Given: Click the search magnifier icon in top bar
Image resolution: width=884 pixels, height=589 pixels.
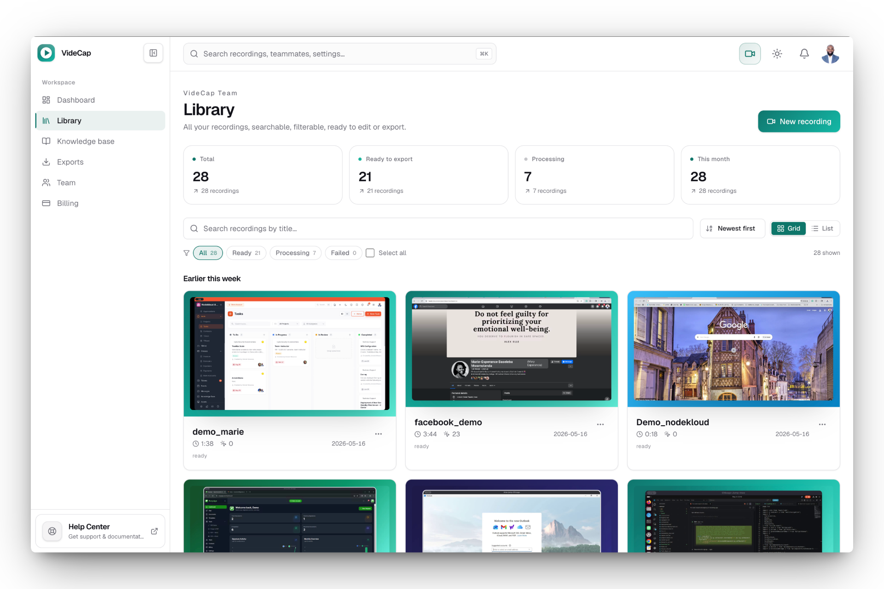Looking at the screenshot, I should point(194,54).
